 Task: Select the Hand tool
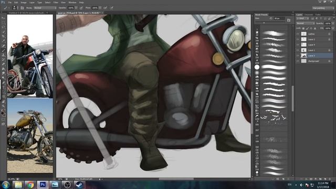click(x=3, y=101)
